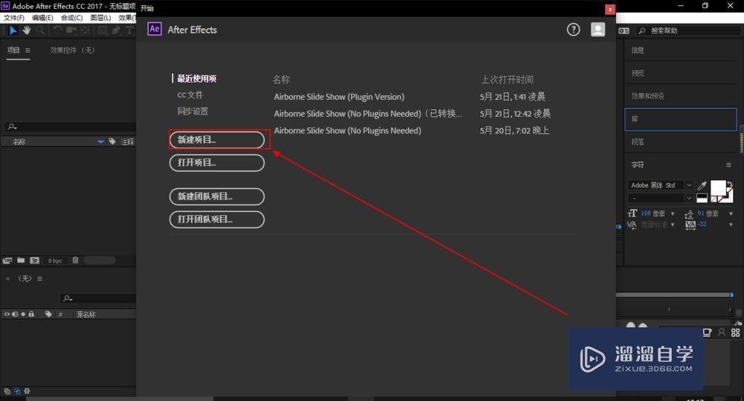Viewport: 744px width, 401px height.
Task: Click the label tag icon in project header
Action: click(112, 141)
